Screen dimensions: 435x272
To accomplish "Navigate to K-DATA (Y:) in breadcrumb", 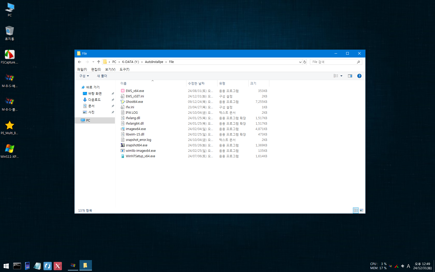I will click(x=130, y=62).
